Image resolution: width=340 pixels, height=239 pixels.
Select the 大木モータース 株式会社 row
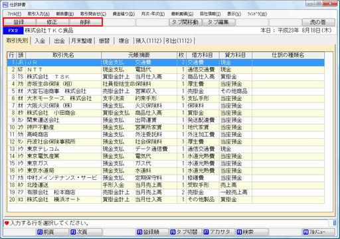pos(166,98)
